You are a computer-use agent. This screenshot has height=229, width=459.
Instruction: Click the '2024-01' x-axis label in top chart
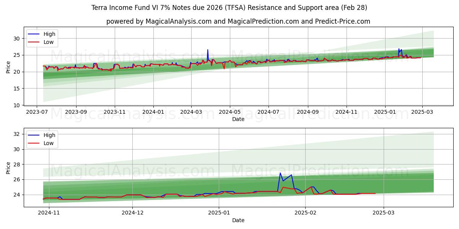tap(153, 112)
